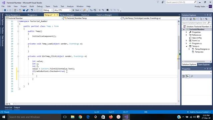Switch to the Team Explorer tab
This screenshot has height=120, width=213.
point(204,64)
